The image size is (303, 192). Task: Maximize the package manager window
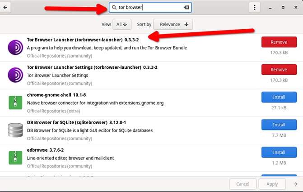pos(283,7)
